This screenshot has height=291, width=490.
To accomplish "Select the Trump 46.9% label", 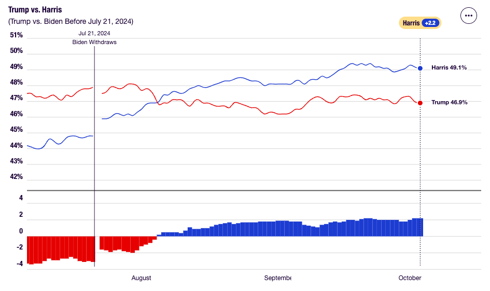I will (449, 102).
